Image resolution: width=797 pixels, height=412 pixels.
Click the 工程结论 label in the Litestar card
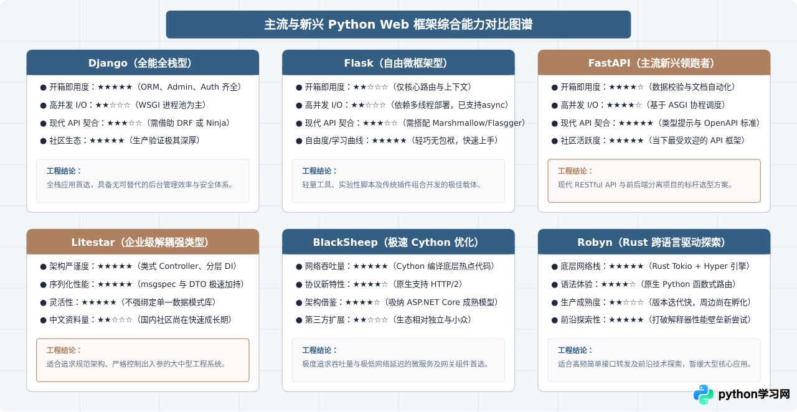coord(64,350)
